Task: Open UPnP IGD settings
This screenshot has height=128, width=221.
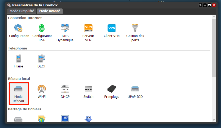Action: pos(135,89)
